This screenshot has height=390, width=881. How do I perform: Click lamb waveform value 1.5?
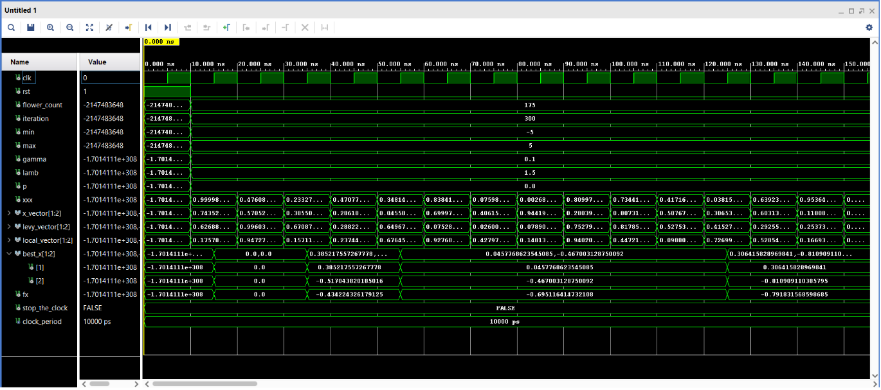[x=530, y=172]
